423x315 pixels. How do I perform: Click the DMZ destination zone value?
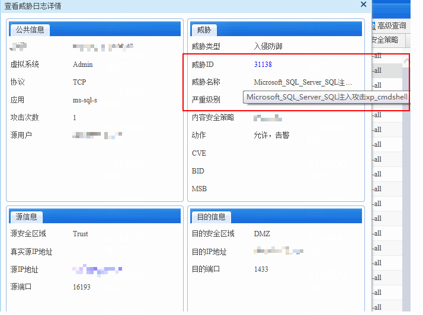click(262, 234)
